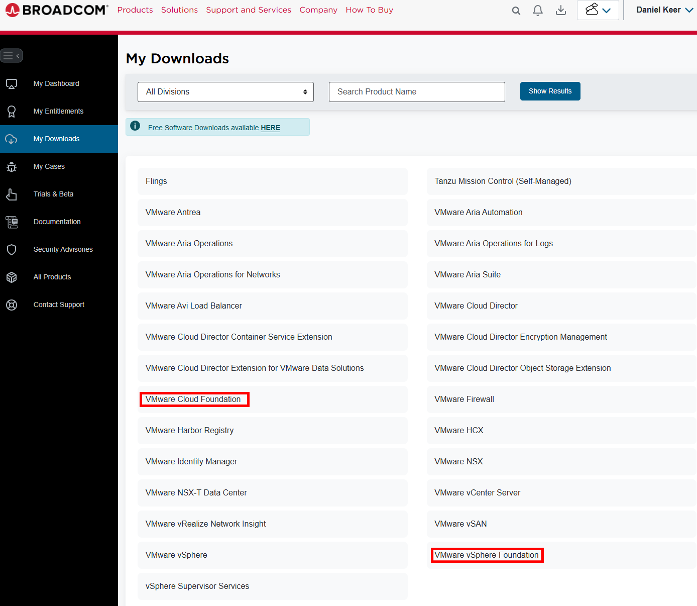Viewport: 697px width, 606px height.
Task: Click the My Dashboard sidebar icon
Action: pyautogui.click(x=12, y=84)
